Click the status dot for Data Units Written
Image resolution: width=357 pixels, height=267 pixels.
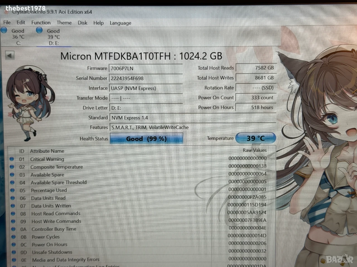13,206
